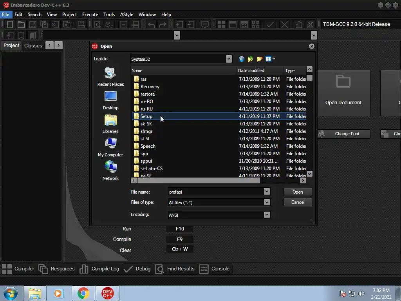Click the Print toolbar icon

[81, 24]
